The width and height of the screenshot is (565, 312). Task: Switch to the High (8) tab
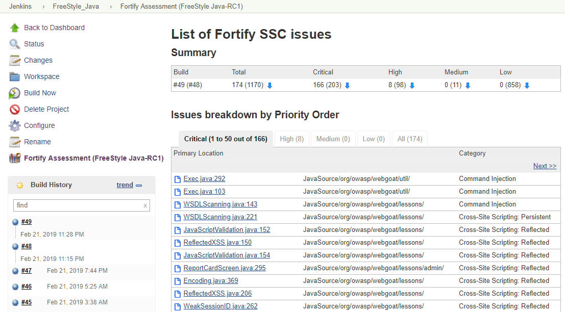coord(292,139)
